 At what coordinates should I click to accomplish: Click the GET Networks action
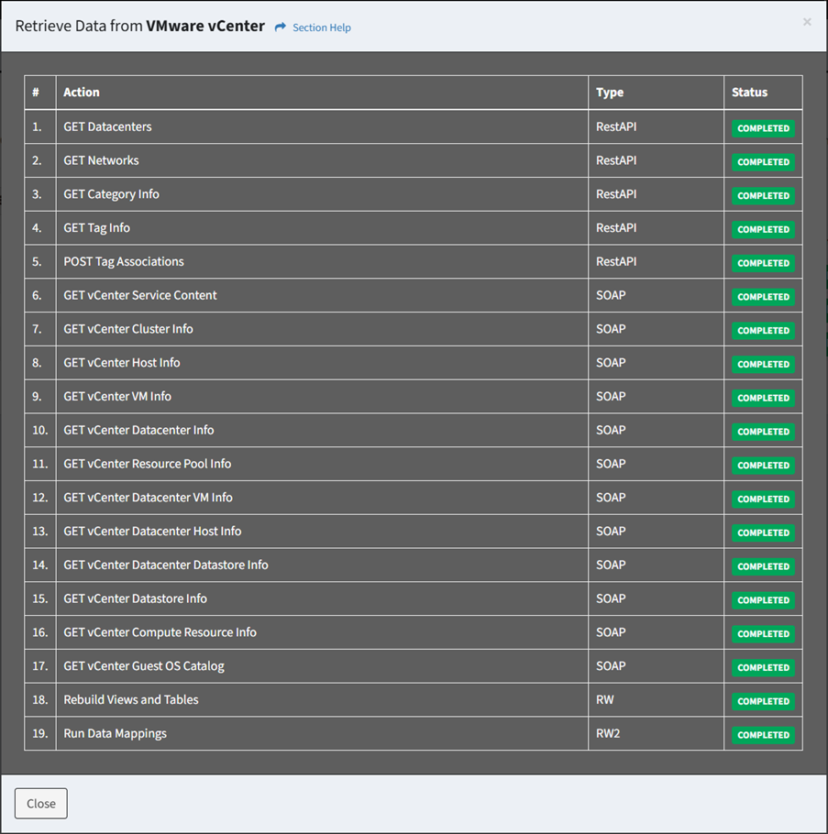click(x=101, y=160)
